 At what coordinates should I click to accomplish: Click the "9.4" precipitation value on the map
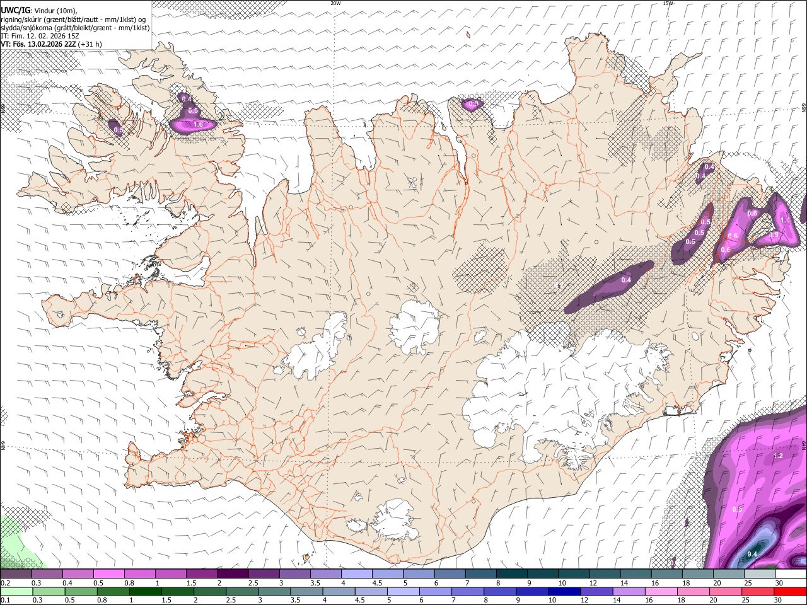coord(752,554)
